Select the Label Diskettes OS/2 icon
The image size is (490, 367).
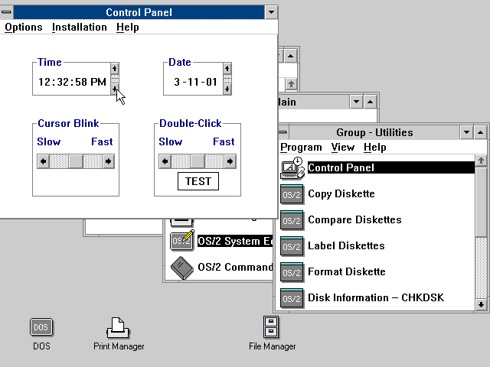click(292, 246)
